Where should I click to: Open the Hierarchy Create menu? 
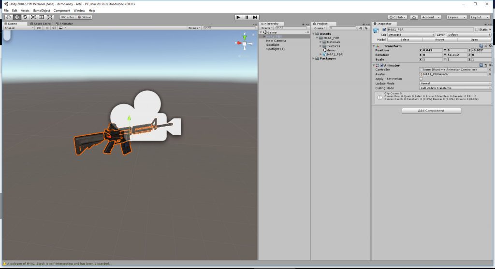point(267,28)
